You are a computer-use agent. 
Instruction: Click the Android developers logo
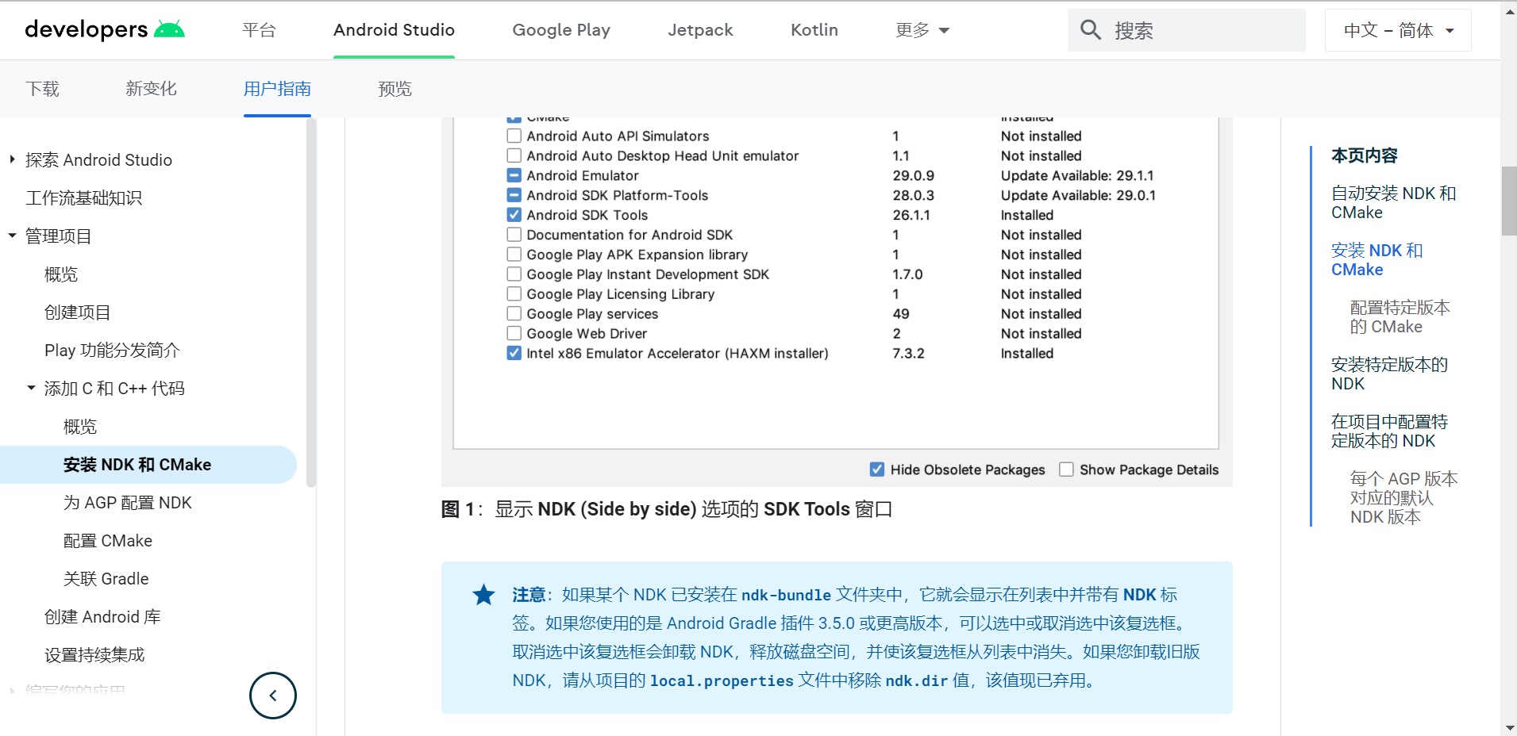105,29
